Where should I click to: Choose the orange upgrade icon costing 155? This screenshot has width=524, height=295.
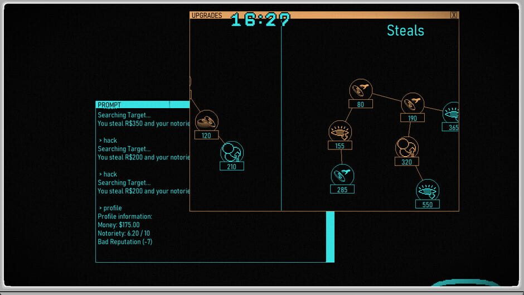(340, 132)
